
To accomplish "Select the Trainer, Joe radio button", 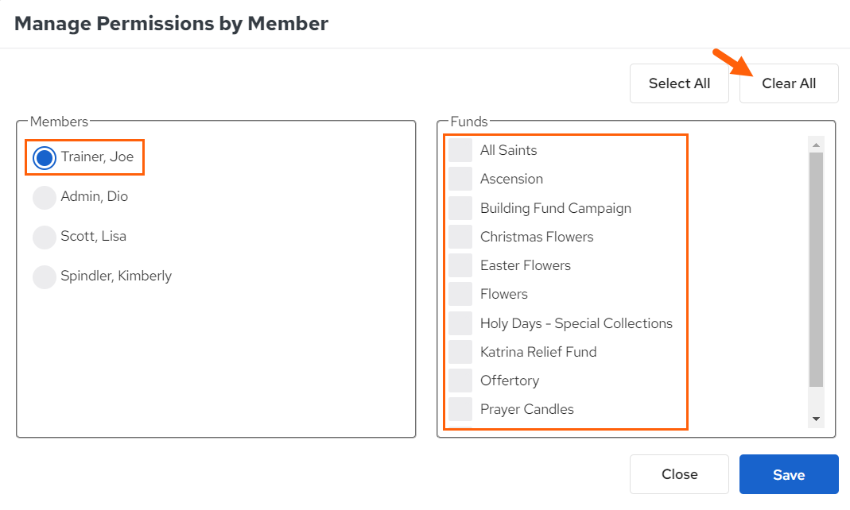I will click(x=45, y=157).
